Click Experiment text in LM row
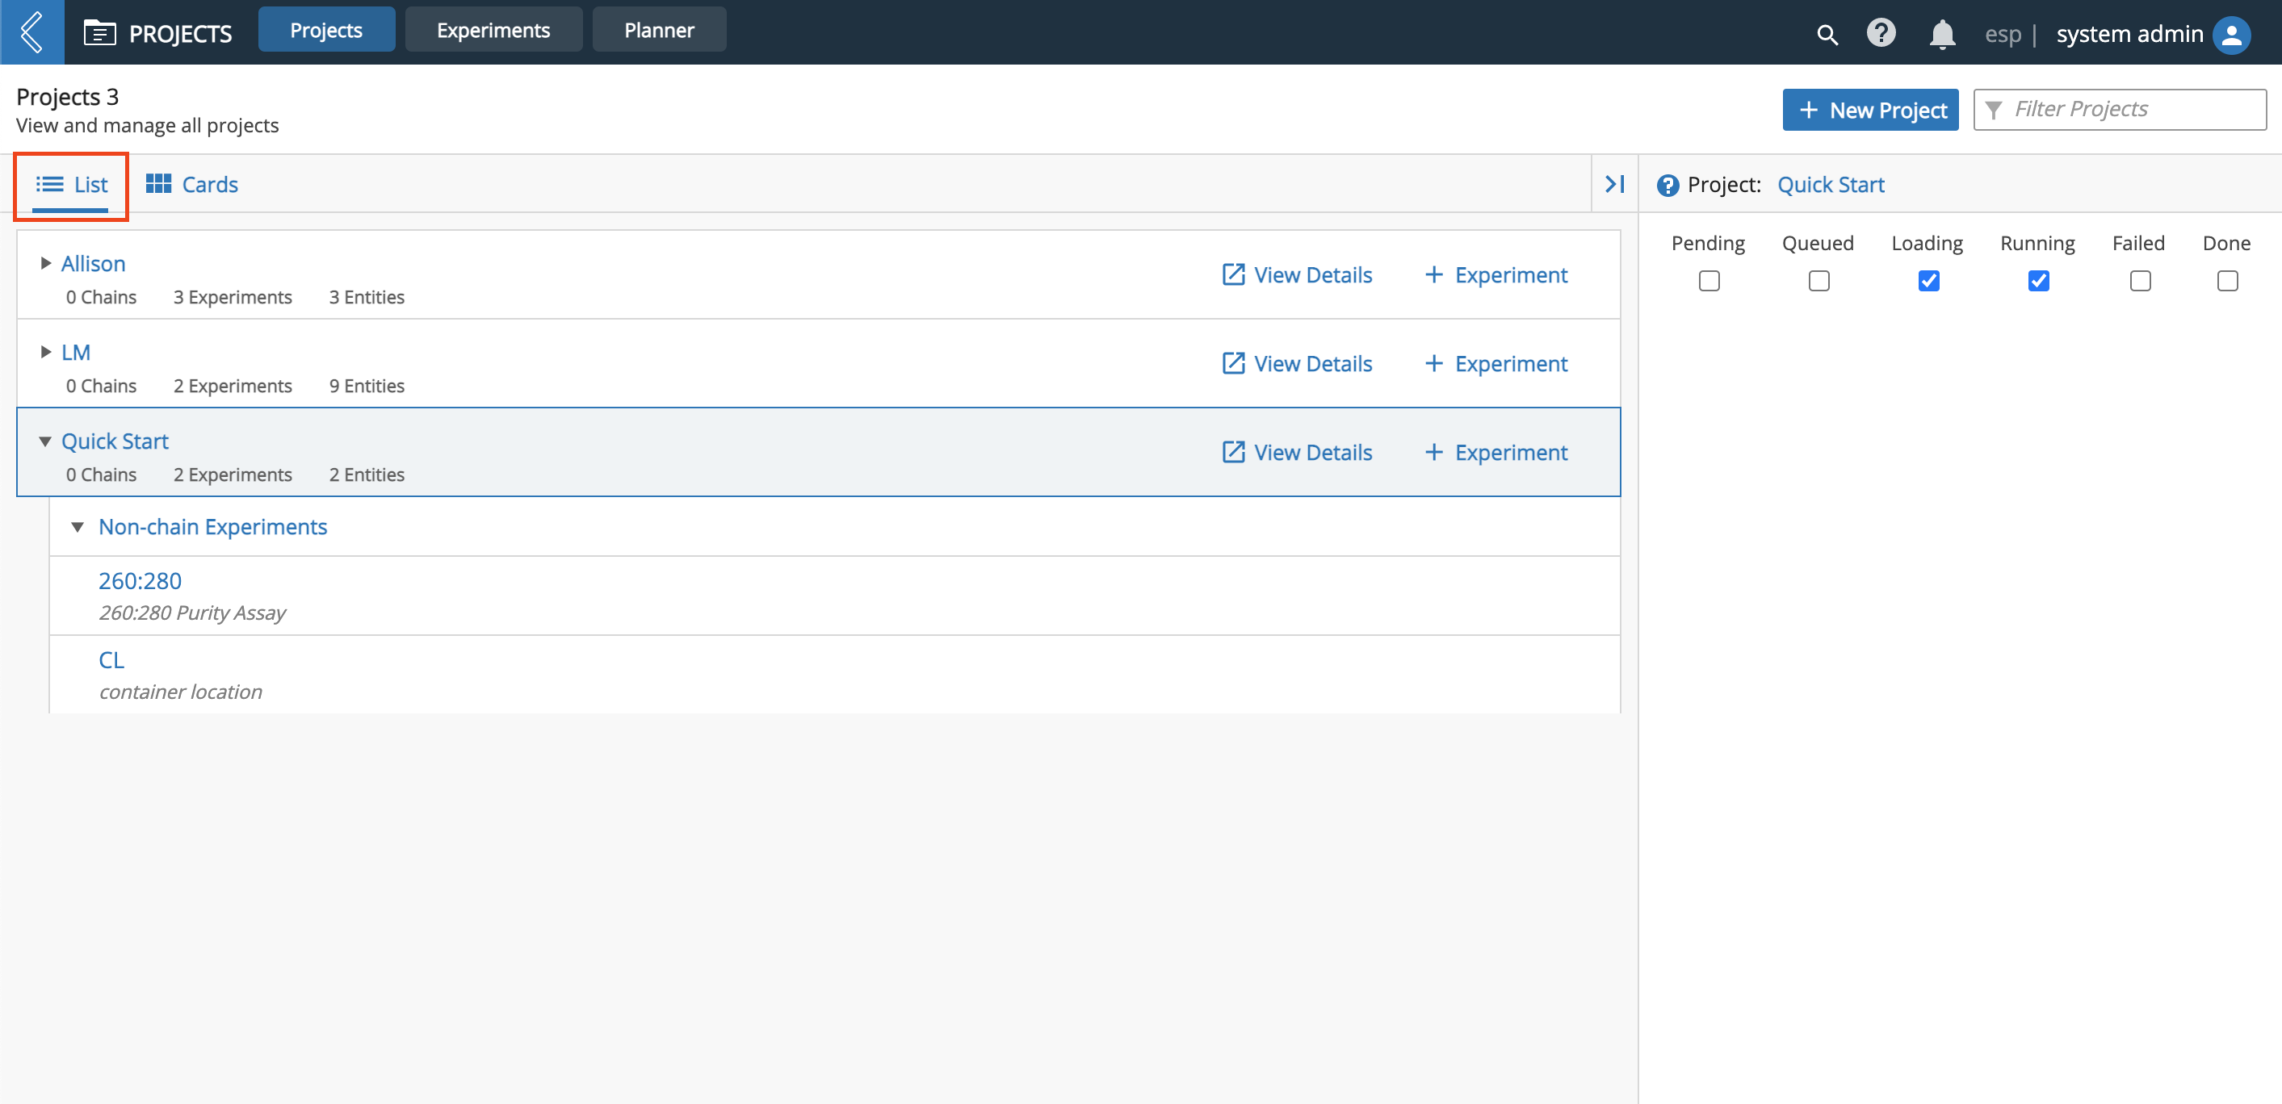Viewport: 2282px width, 1104px height. pyautogui.click(x=1512, y=363)
